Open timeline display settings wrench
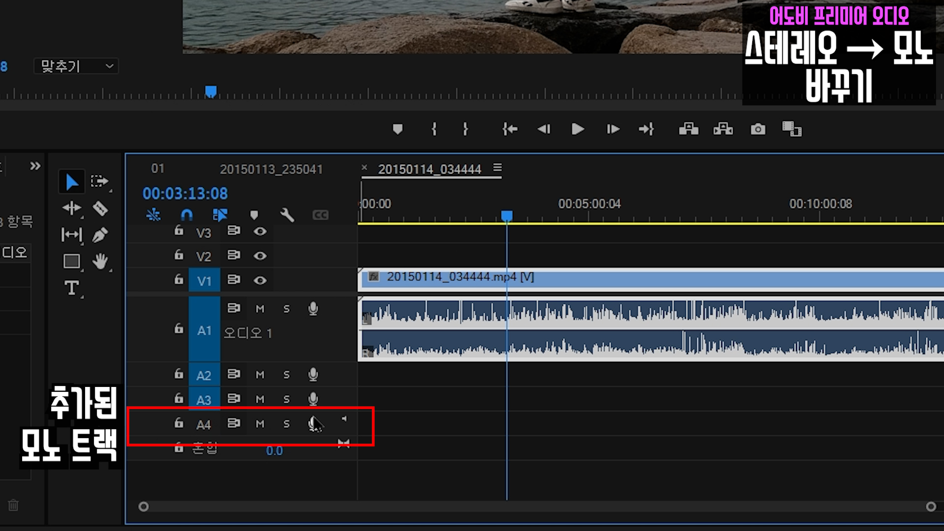The image size is (944, 531). point(287,215)
